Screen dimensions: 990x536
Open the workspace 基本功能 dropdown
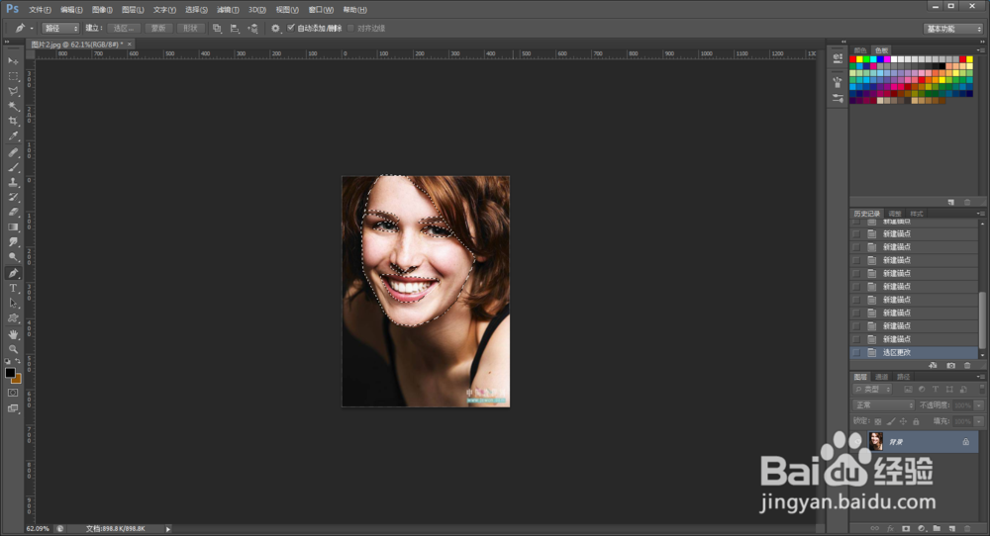[954, 29]
